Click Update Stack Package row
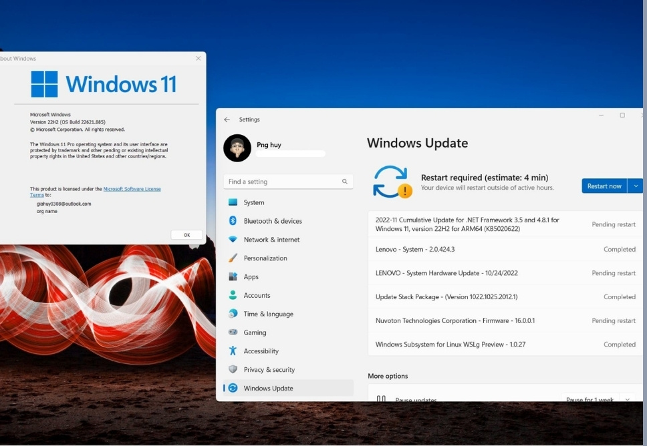The height and width of the screenshot is (446, 647). tap(505, 297)
